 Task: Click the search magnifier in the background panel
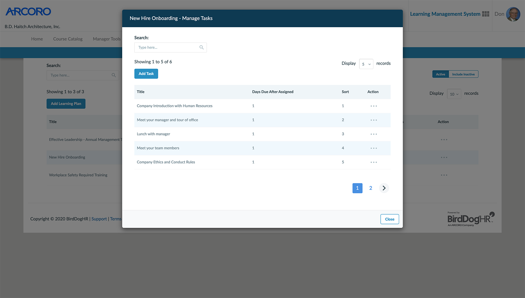point(114,75)
